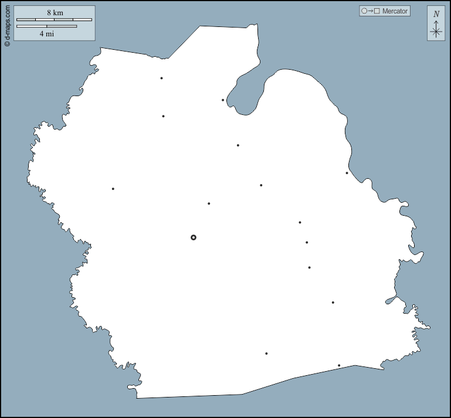Click the 8 km scale label
Image resolution: width=451 pixels, height=418 pixels.
coord(55,12)
